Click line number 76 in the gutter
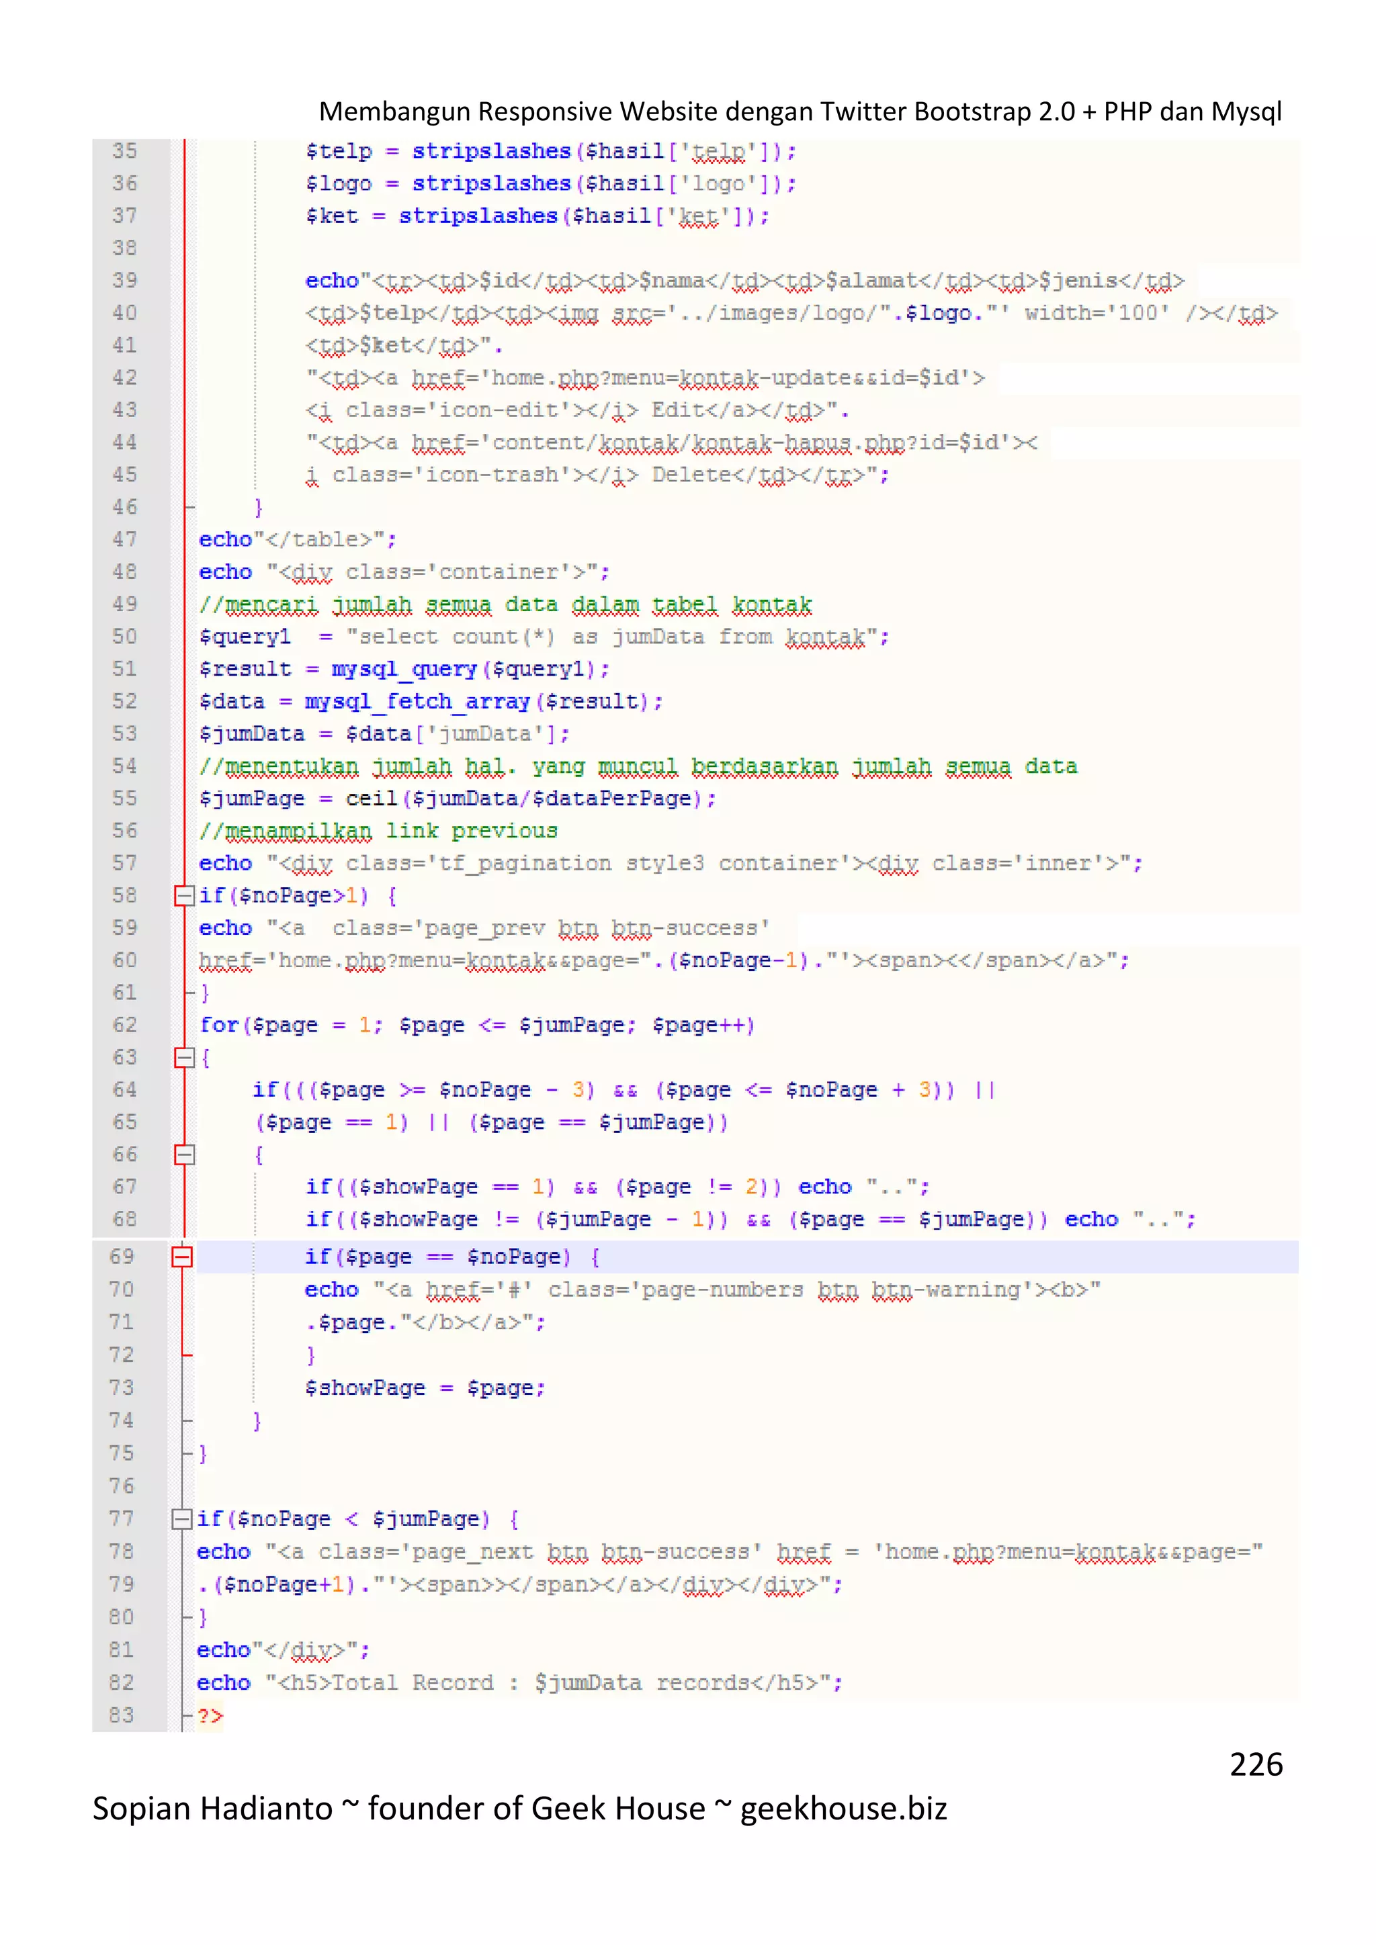The height and width of the screenshot is (1945, 1376). pyautogui.click(x=122, y=1487)
